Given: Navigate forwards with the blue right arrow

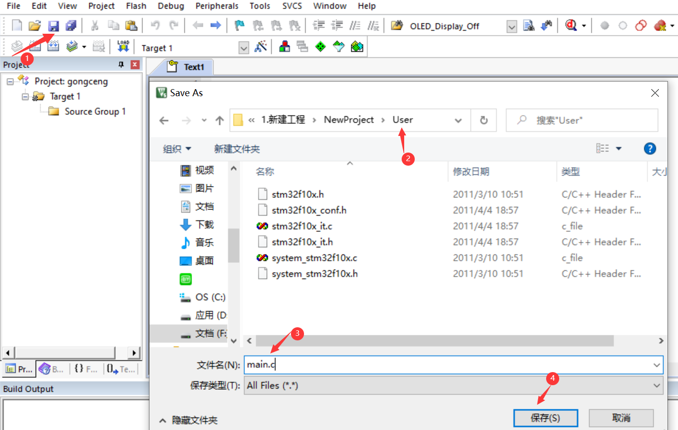Looking at the screenshot, I should [215, 25].
